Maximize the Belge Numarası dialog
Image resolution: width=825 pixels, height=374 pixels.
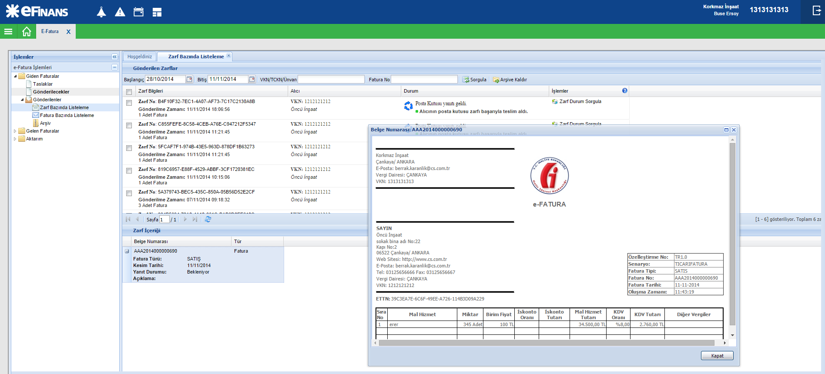[726, 130]
